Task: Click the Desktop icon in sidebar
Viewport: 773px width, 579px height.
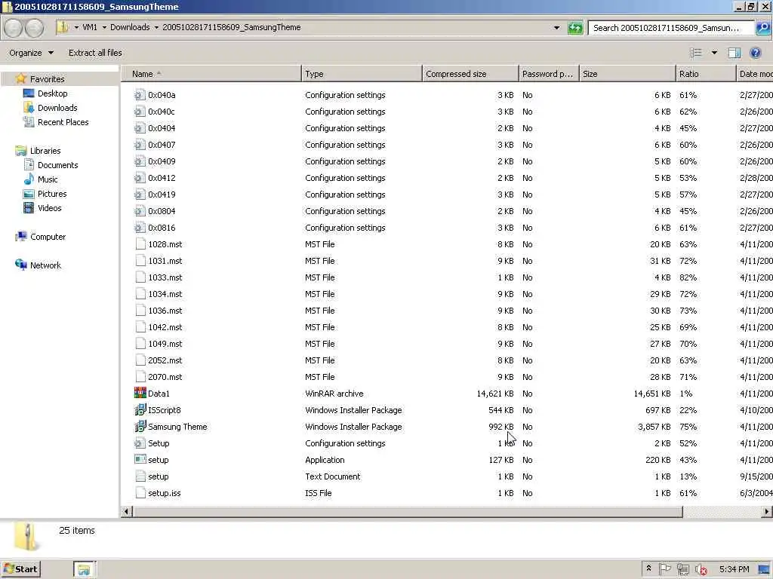Action: [29, 93]
